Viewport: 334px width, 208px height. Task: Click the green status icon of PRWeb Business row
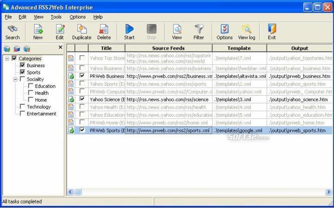tap(71, 76)
